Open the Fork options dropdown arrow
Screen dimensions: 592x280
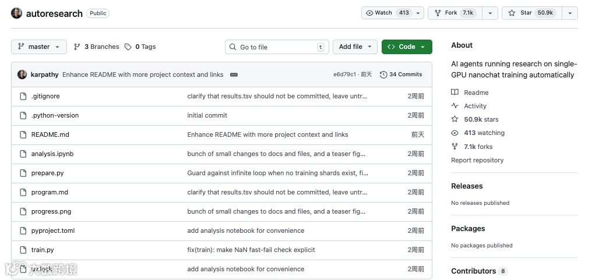tap(491, 13)
